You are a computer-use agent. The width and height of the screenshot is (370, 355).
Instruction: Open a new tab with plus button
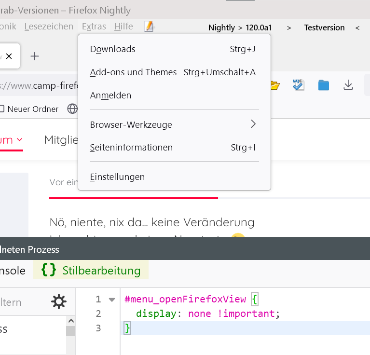34,56
